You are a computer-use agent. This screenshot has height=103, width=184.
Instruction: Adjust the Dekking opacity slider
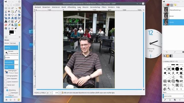(11, 48)
